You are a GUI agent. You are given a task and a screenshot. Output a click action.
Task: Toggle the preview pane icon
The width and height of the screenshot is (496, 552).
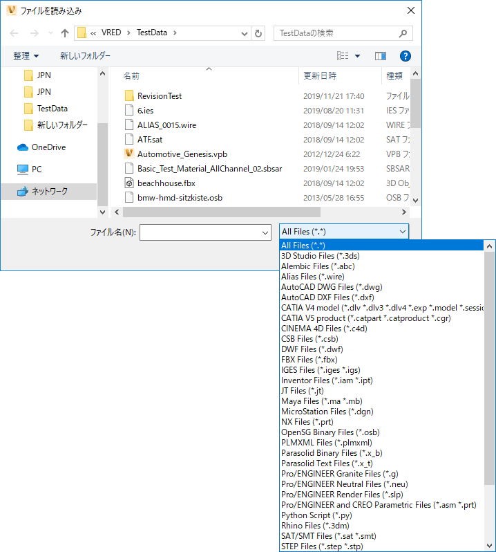coord(381,55)
